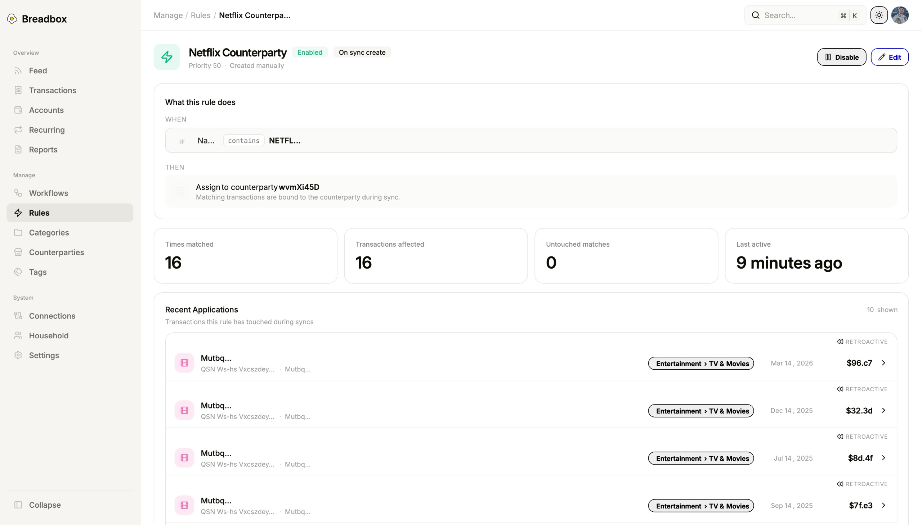Click the Entertainment › TV & Movies tag for $7f.e3
922x525 pixels.
coord(701,506)
